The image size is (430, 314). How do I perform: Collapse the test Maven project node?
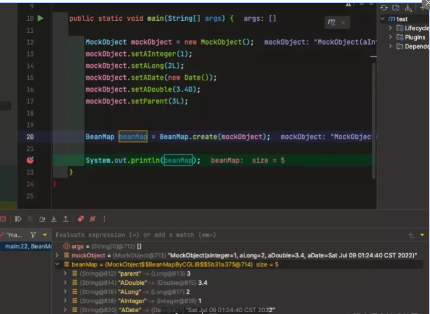[x=383, y=18]
